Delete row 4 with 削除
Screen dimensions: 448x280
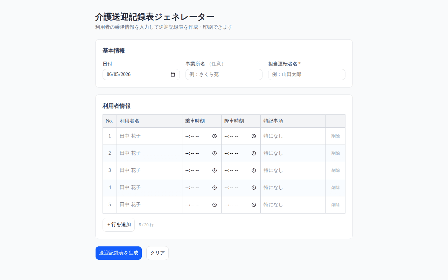[x=336, y=188]
